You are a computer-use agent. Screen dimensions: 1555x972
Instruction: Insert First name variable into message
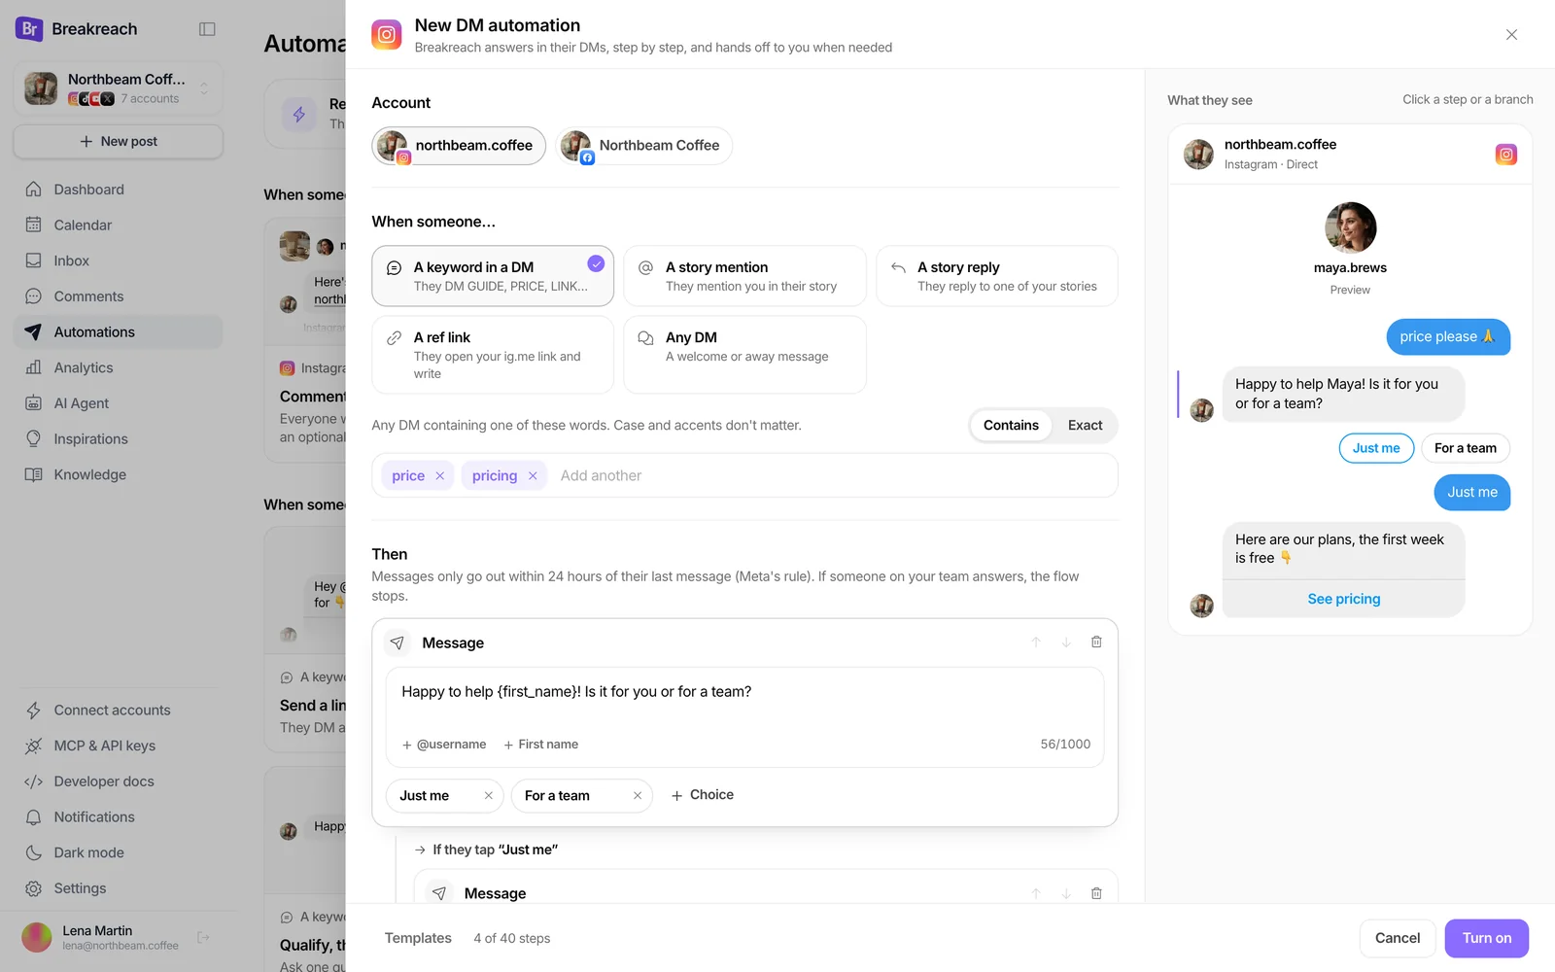pos(540,745)
